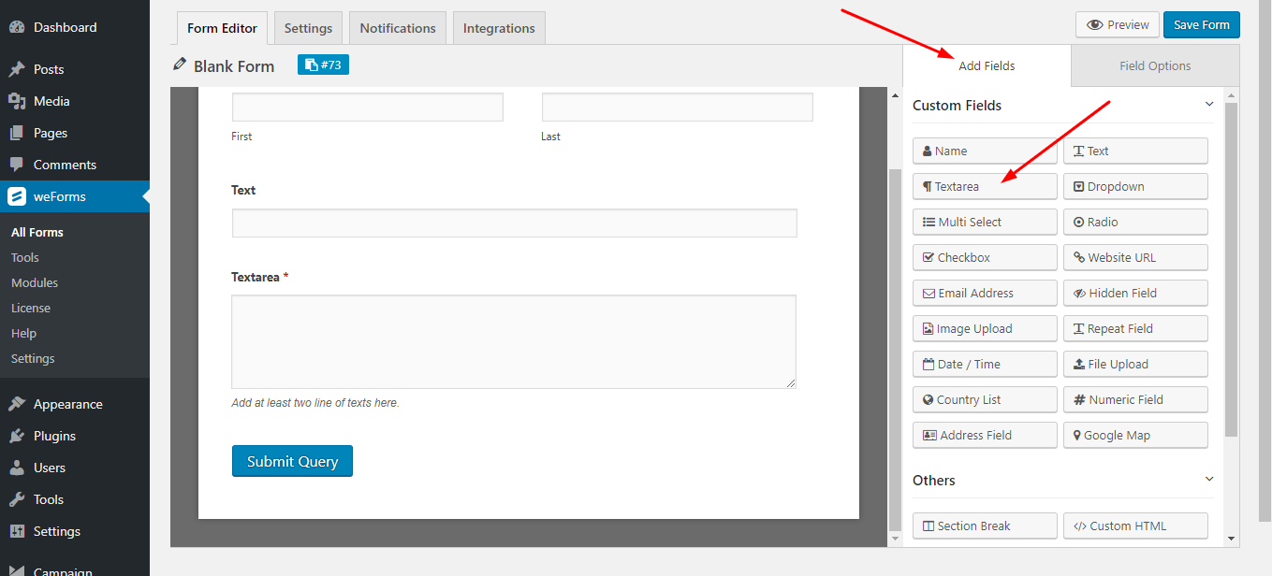Add a Radio field
The height and width of the screenshot is (576, 1272).
coord(1134,222)
